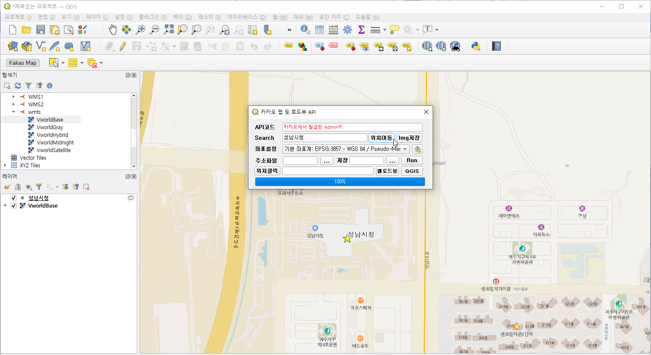Image resolution: width=651 pixels, height=355 pixels.
Task: Click the 웹로드뷰 button
Action: point(387,171)
